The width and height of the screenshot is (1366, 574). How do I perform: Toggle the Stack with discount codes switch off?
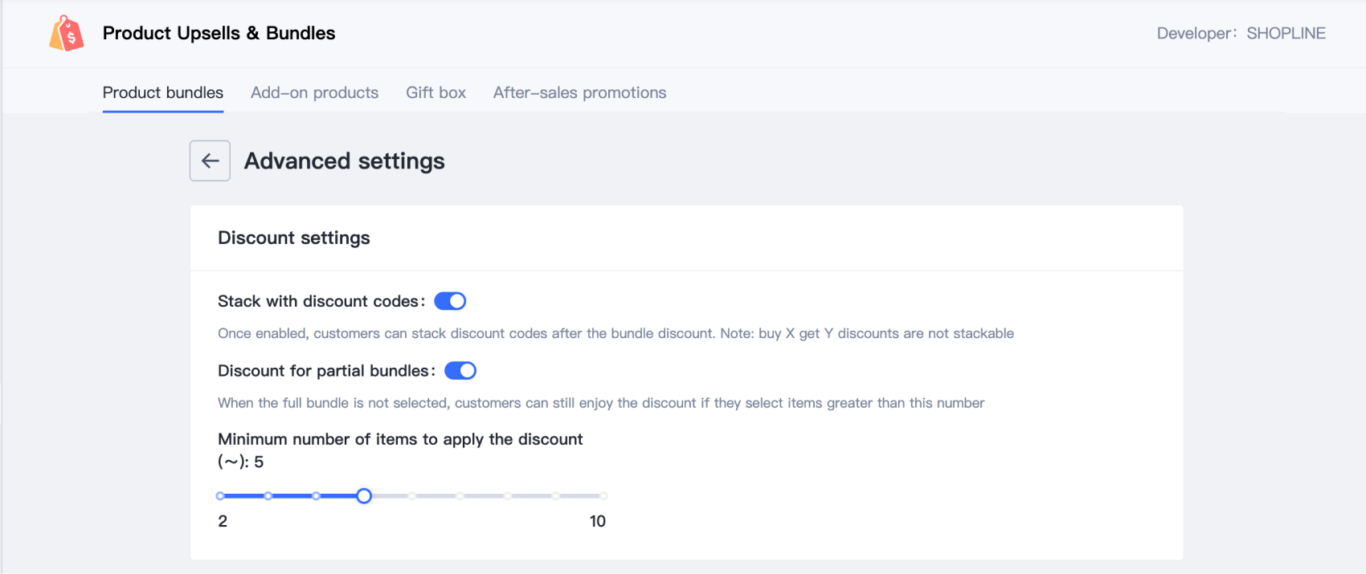click(x=450, y=301)
